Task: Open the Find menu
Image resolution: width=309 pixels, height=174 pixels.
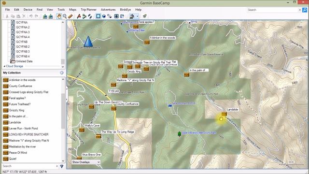Action: (x=40, y=10)
